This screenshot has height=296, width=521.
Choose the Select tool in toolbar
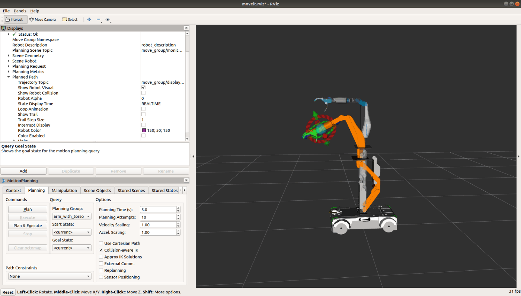70,19
